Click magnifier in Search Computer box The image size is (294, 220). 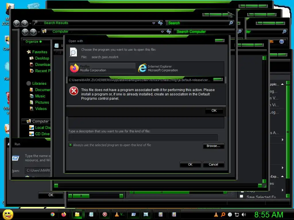point(240,32)
